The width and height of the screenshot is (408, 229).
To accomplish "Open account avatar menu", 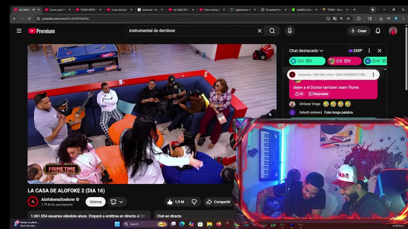I will pos(393,31).
